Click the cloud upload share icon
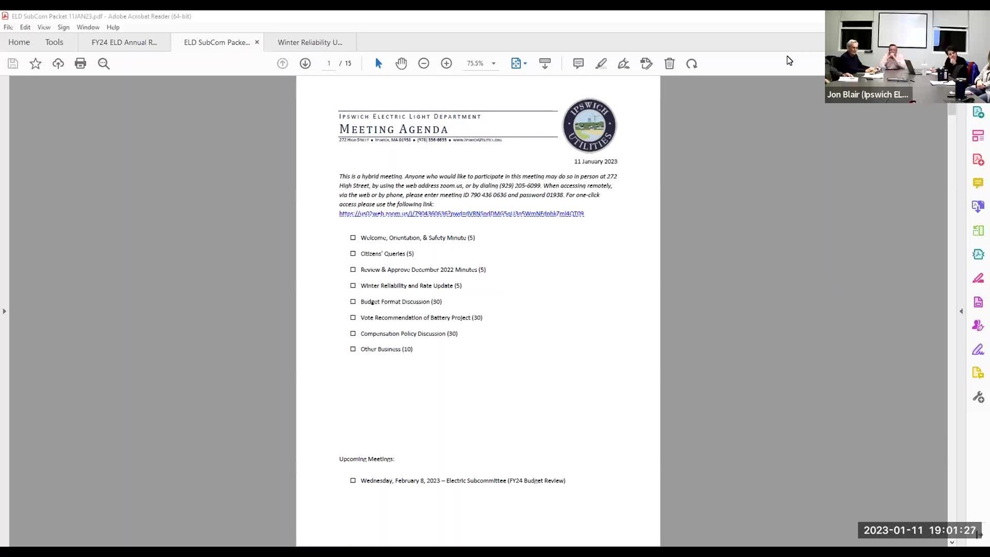The image size is (990, 557). click(58, 63)
